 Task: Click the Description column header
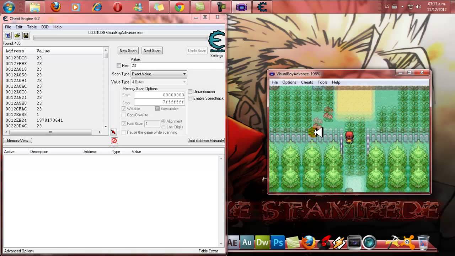click(x=39, y=152)
